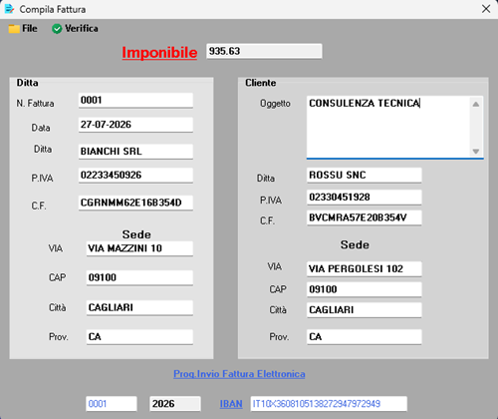The image size is (498, 419).
Task: Close the Compila Fattura window
Action: (x=486, y=9)
